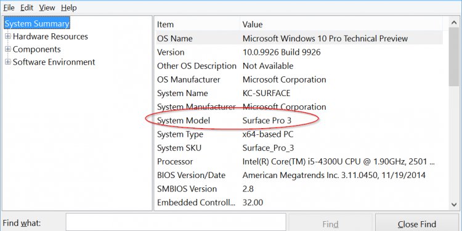Click the scrollbar up arrow
Image resolution: width=462 pixels, height=231 pixels.
(454, 22)
